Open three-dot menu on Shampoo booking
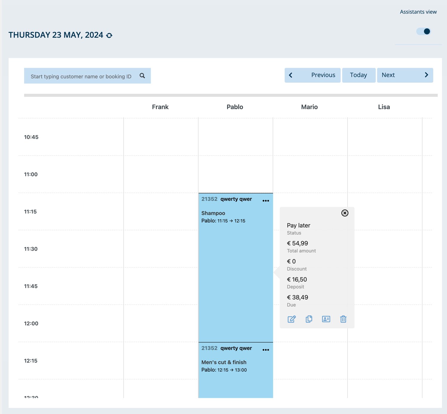Image resolution: width=447 pixels, height=414 pixels. coord(266,201)
